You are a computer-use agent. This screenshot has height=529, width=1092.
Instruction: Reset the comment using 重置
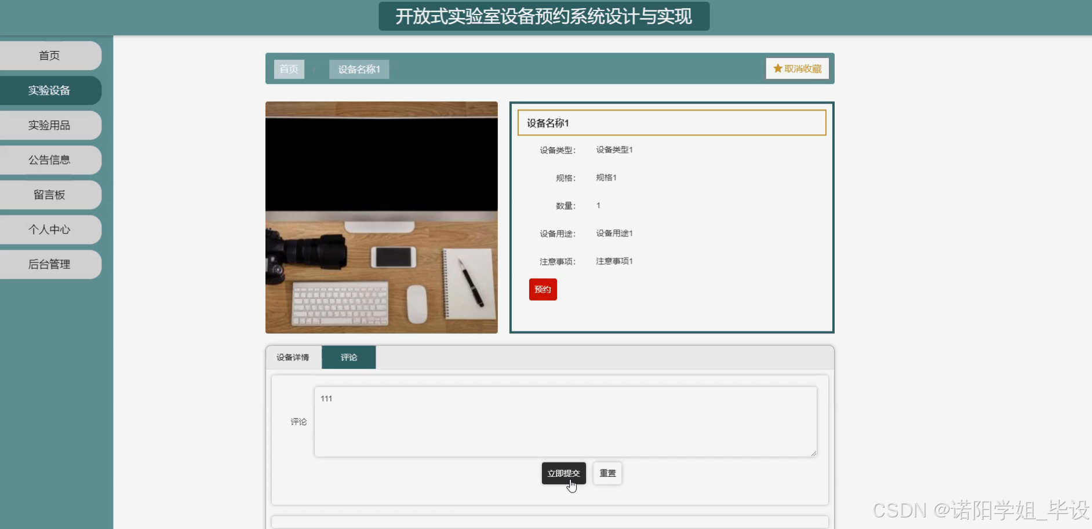(606, 473)
